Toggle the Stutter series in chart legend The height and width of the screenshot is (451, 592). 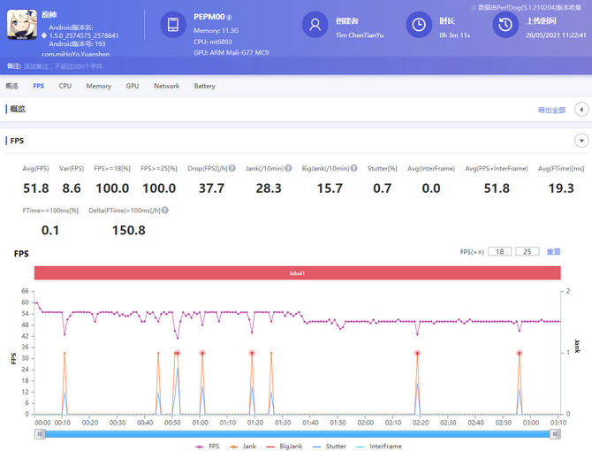[x=327, y=446]
